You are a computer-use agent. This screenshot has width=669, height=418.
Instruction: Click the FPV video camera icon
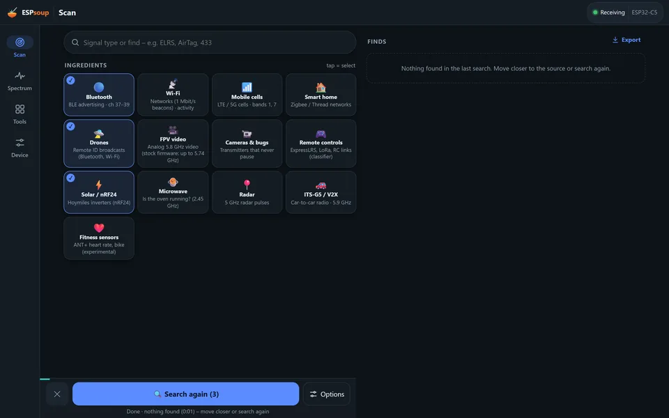[173, 130]
